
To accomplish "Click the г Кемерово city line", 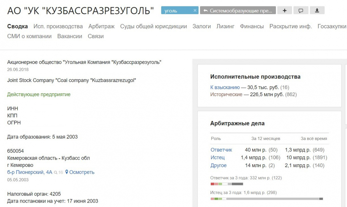I will pos(20,165).
